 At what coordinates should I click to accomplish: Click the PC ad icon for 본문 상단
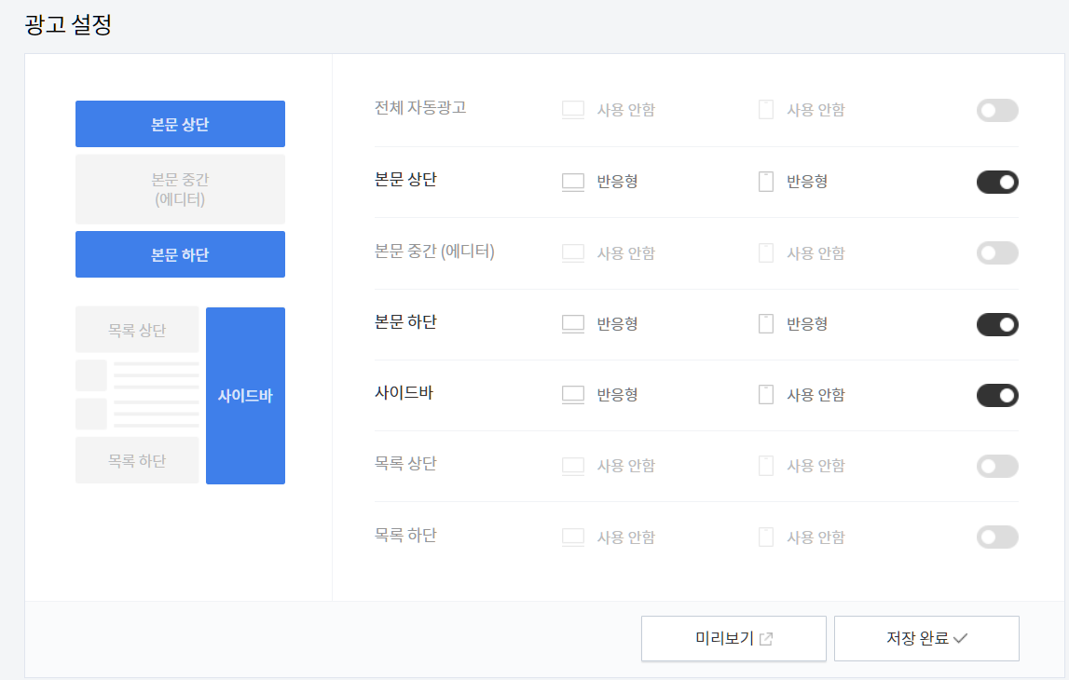tap(572, 181)
